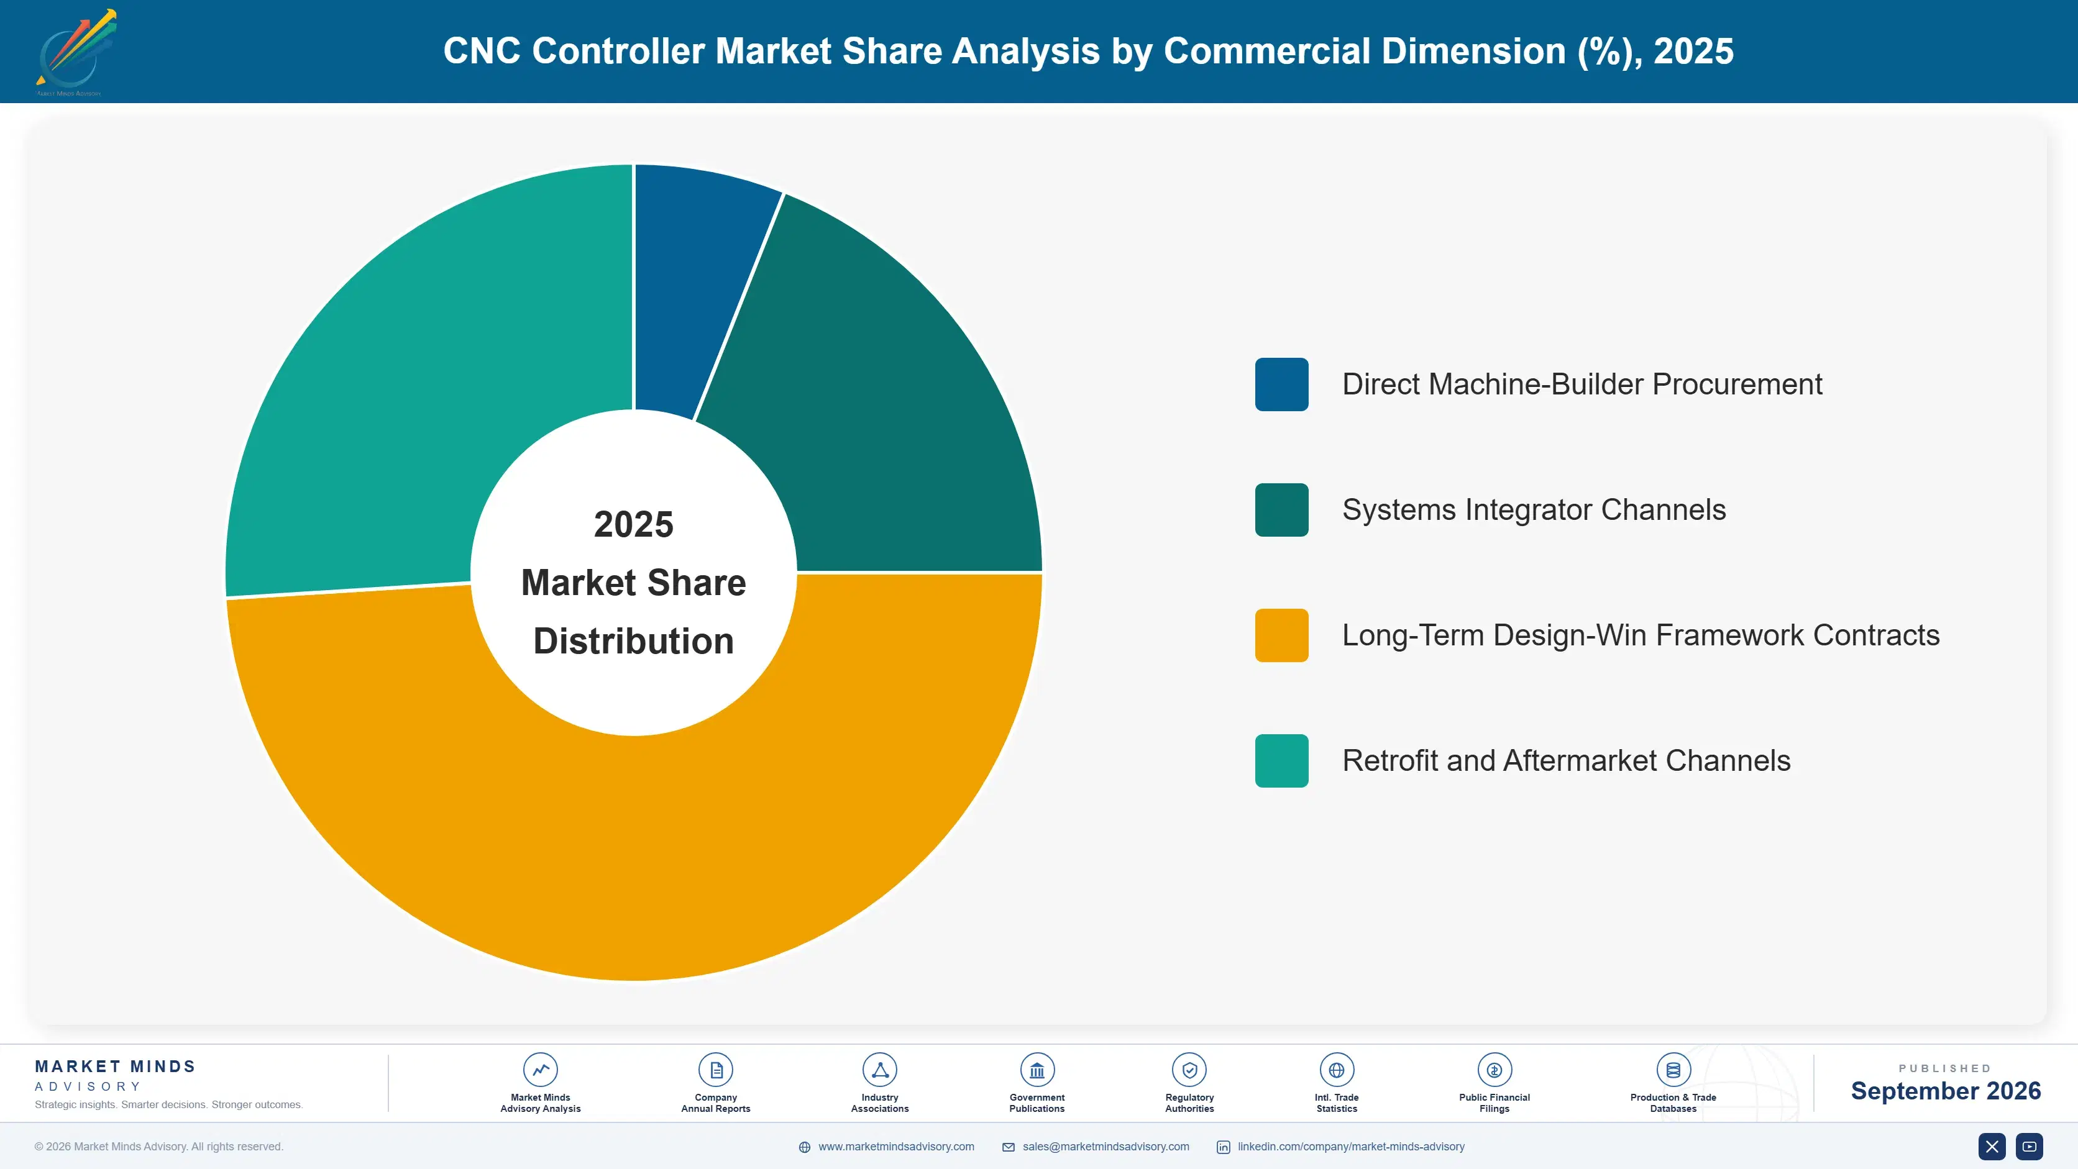The width and height of the screenshot is (2078, 1169).
Task: Click the September 2026 published date
Action: pyautogui.click(x=1945, y=1091)
